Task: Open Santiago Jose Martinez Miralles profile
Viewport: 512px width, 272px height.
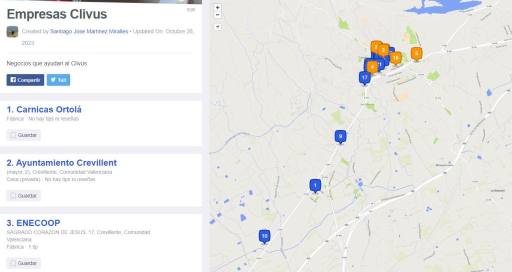Action: (x=89, y=31)
